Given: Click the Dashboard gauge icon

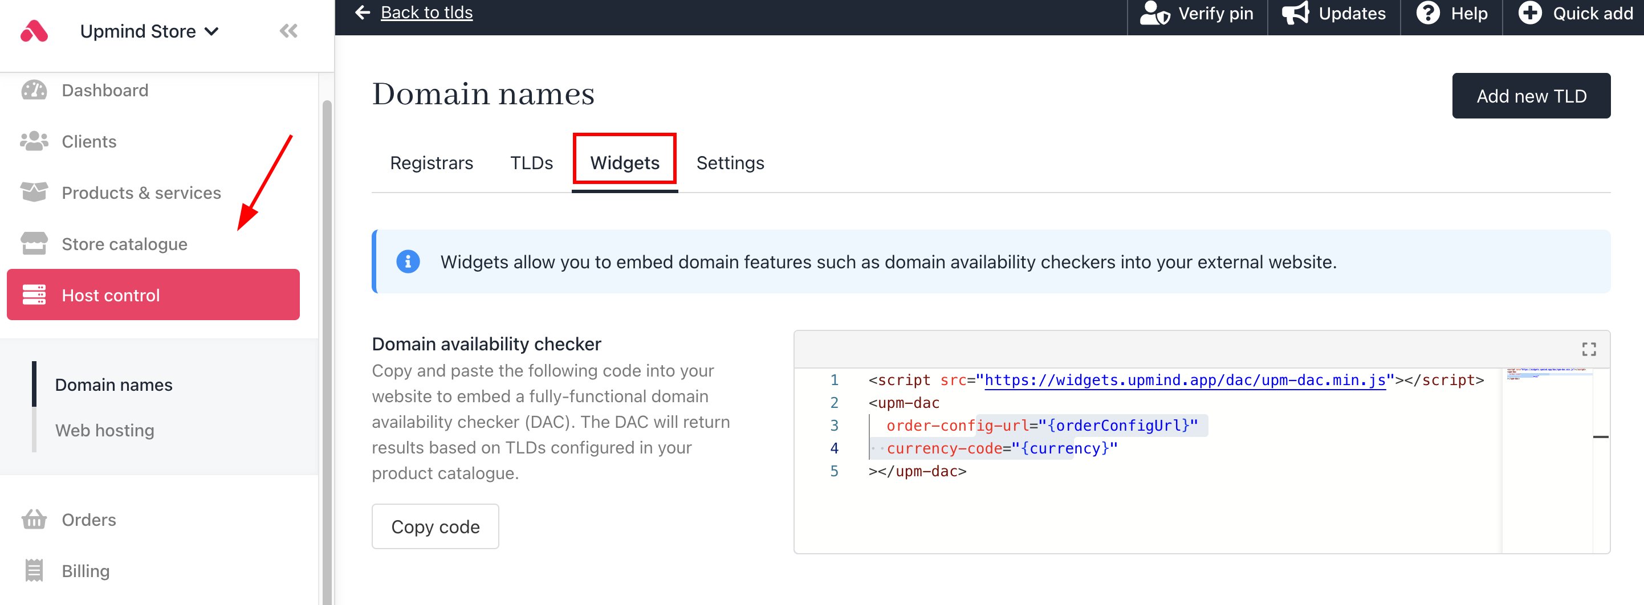Looking at the screenshot, I should pos(34,91).
